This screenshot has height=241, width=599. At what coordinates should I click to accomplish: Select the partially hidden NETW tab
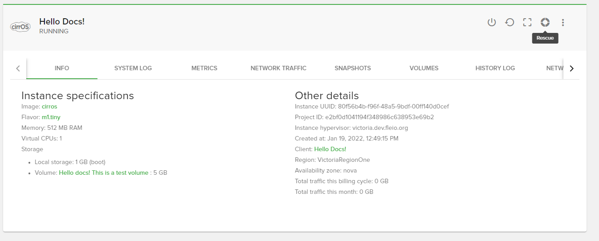(x=554, y=68)
